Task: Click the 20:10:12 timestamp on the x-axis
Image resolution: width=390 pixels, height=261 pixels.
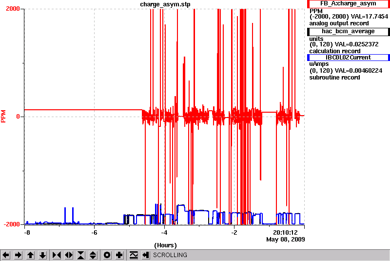Action: coord(285,233)
